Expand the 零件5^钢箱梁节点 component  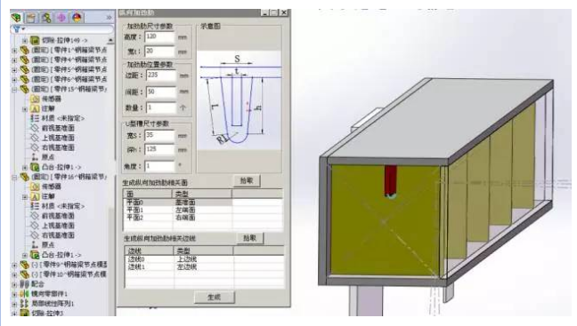coord(14,70)
